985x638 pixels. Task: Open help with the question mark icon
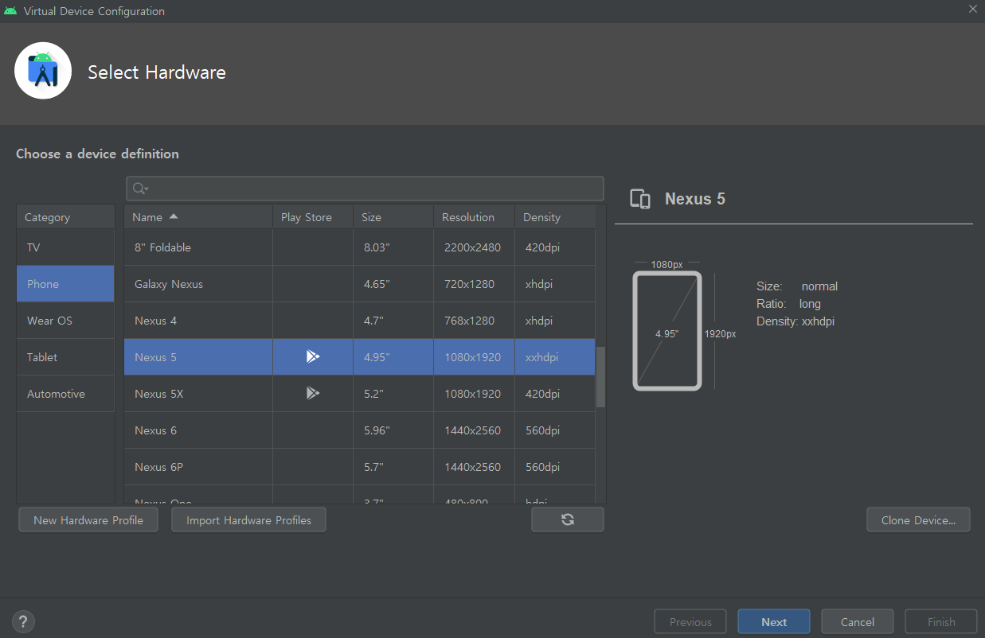(x=23, y=622)
